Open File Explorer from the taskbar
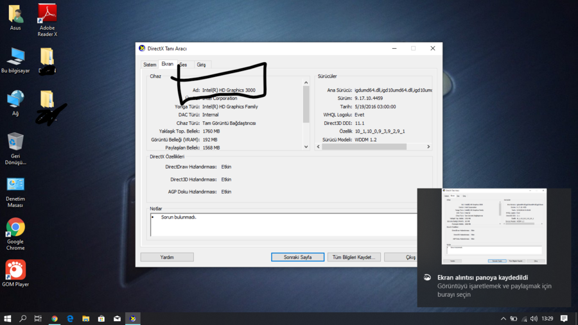Viewport: 578px width, 325px height. 85,319
